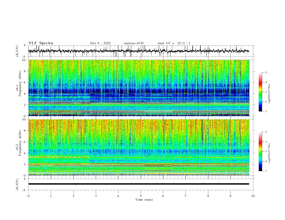Click the log(PSD) label beside ch.1 colorbar
This screenshot has width=285, height=220.
pyautogui.click(x=270, y=94)
